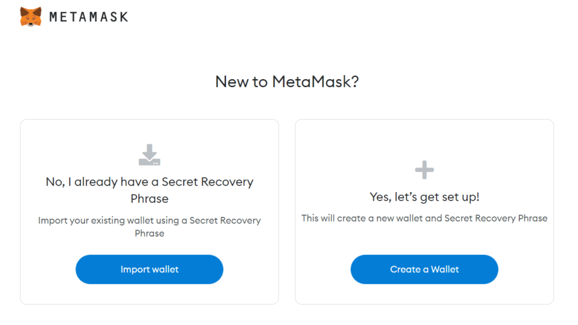Click "This will create a new wallet" description

coord(371,218)
